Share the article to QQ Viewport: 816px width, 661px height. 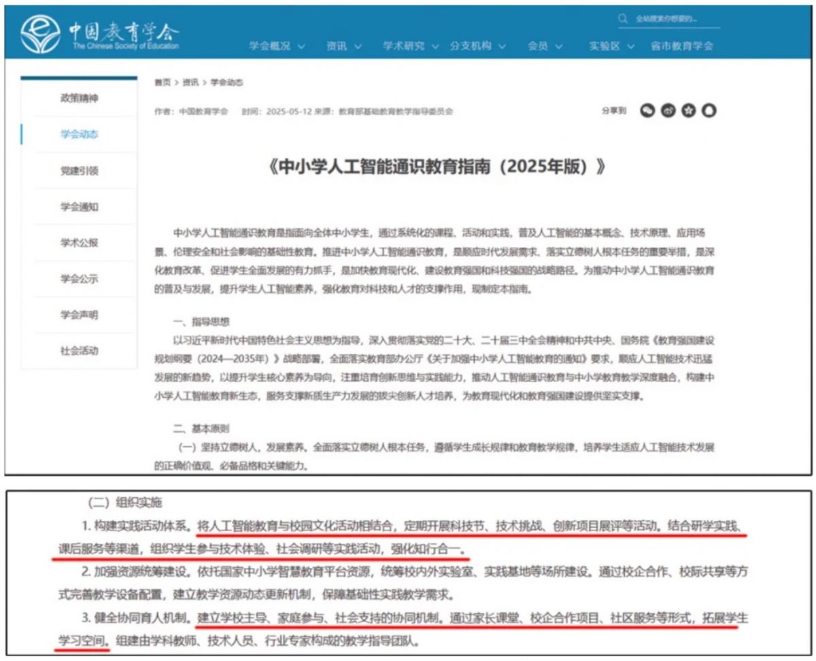click(x=709, y=111)
